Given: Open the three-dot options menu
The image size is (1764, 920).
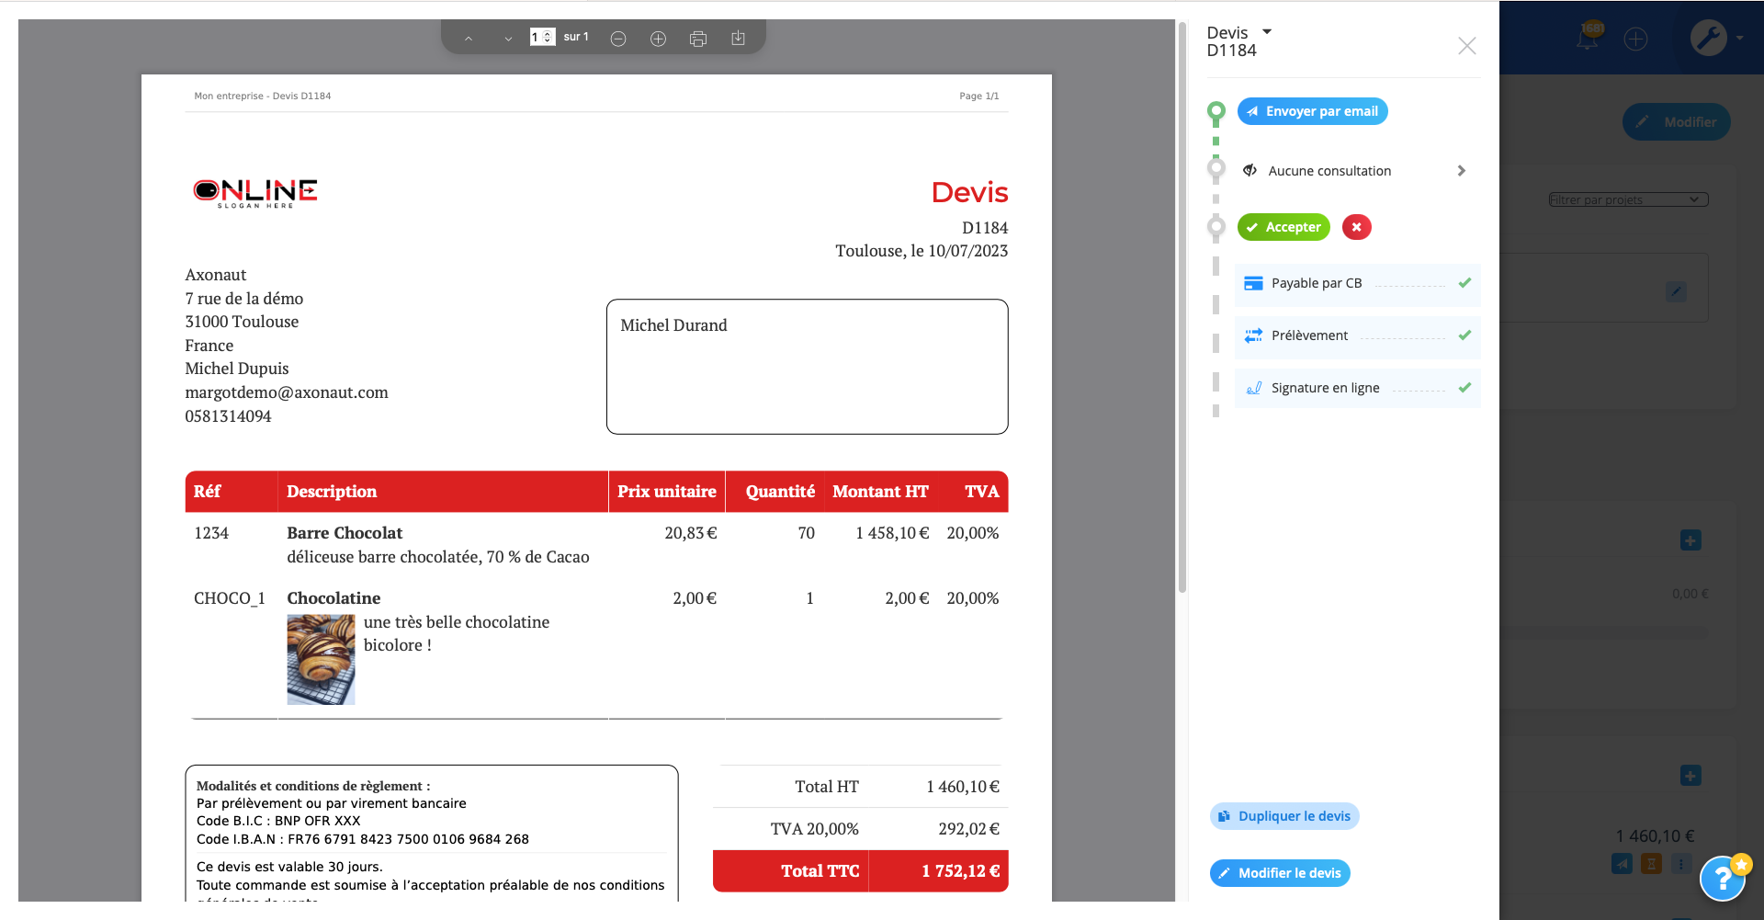Looking at the screenshot, I should click(1682, 864).
